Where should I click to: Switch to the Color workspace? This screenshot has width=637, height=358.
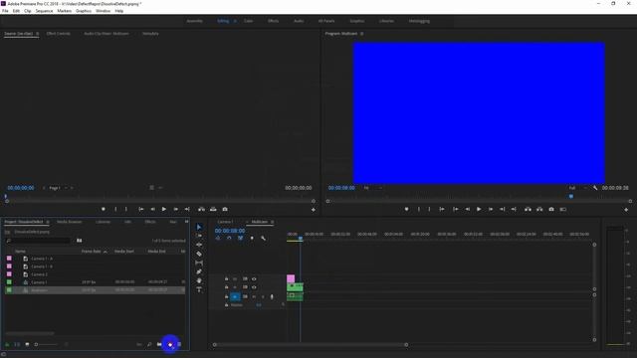click(x=248, y=21)
